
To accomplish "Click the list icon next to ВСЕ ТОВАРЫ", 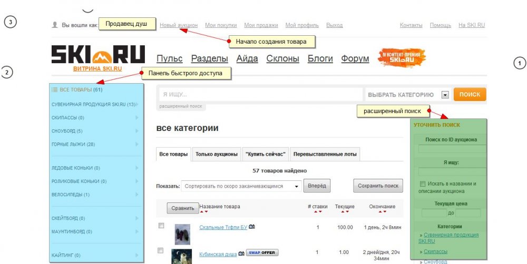I will tap(54, 90).
